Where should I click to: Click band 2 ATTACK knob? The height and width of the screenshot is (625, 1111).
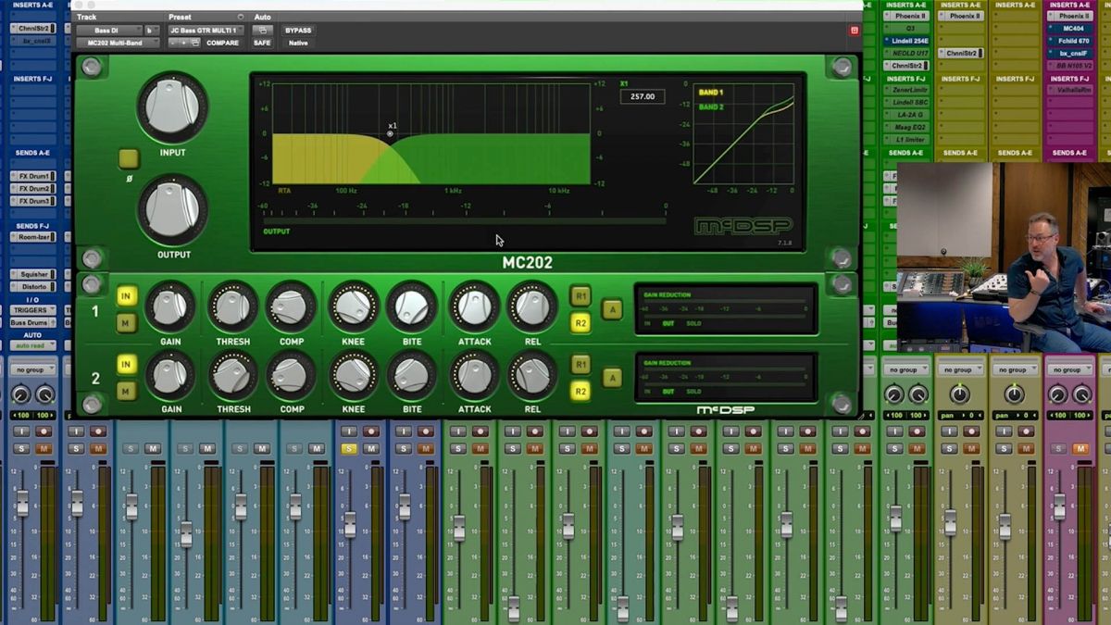[x=474, y=376]
